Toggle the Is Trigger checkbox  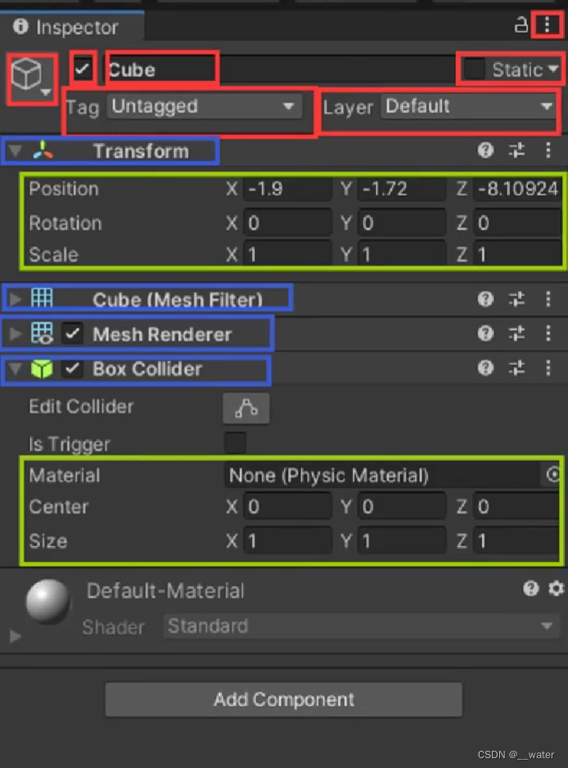tap(234, 444)
